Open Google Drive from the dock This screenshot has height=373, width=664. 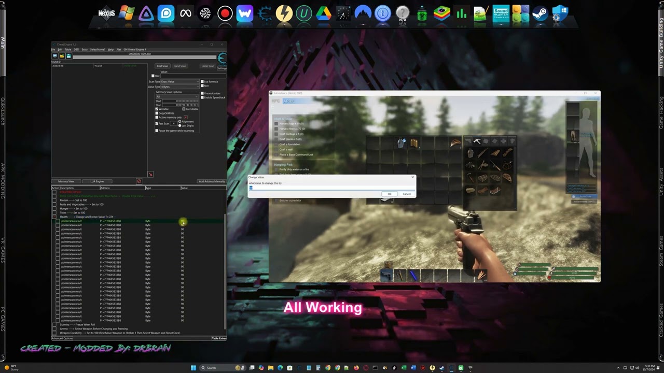(x=323, y=13)
